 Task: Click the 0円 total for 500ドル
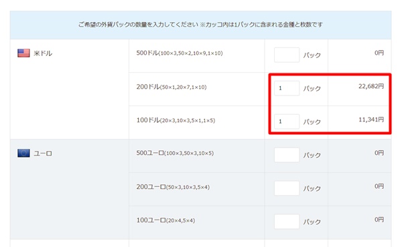click(379, 53)
